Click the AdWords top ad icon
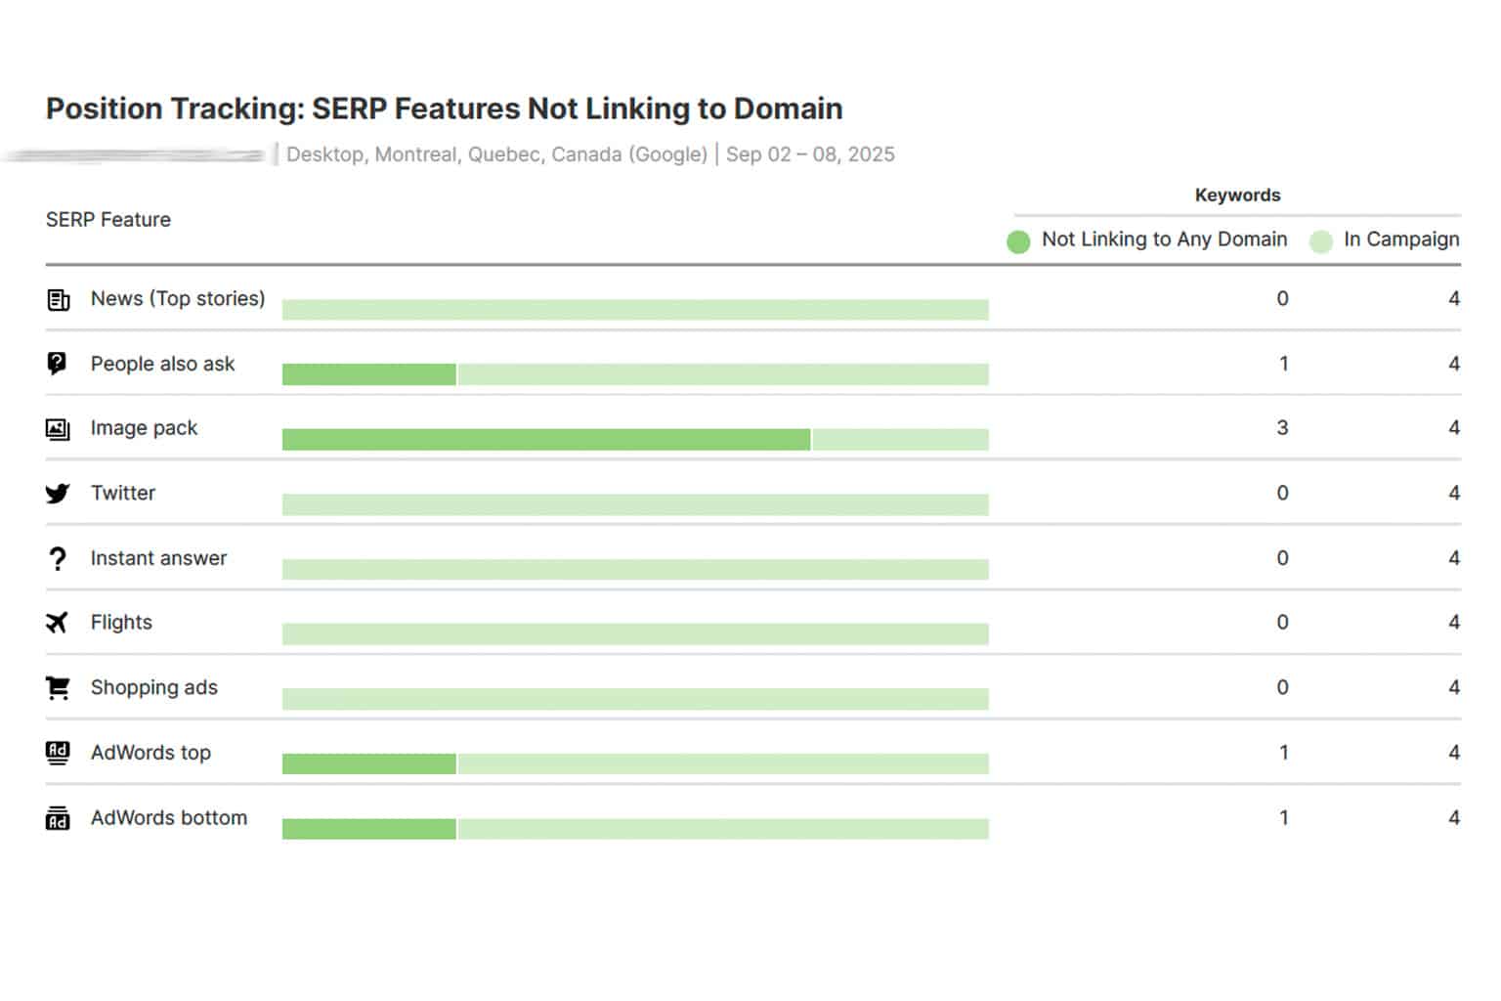 58,753
